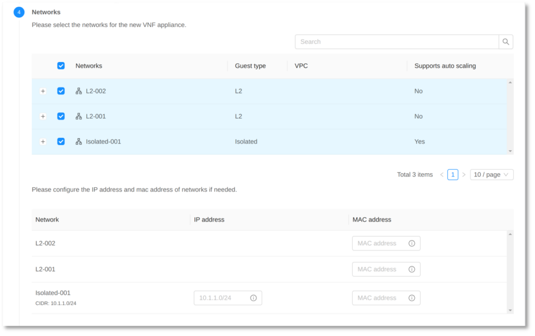Click the Supports auto scaling column header

[x=445, y=66]
